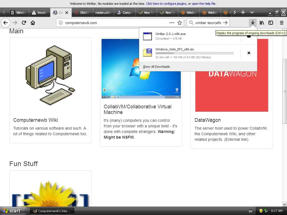Open the hamburger application menu
287x215 pixels.
pyautogui.click(x=282, y=23)
